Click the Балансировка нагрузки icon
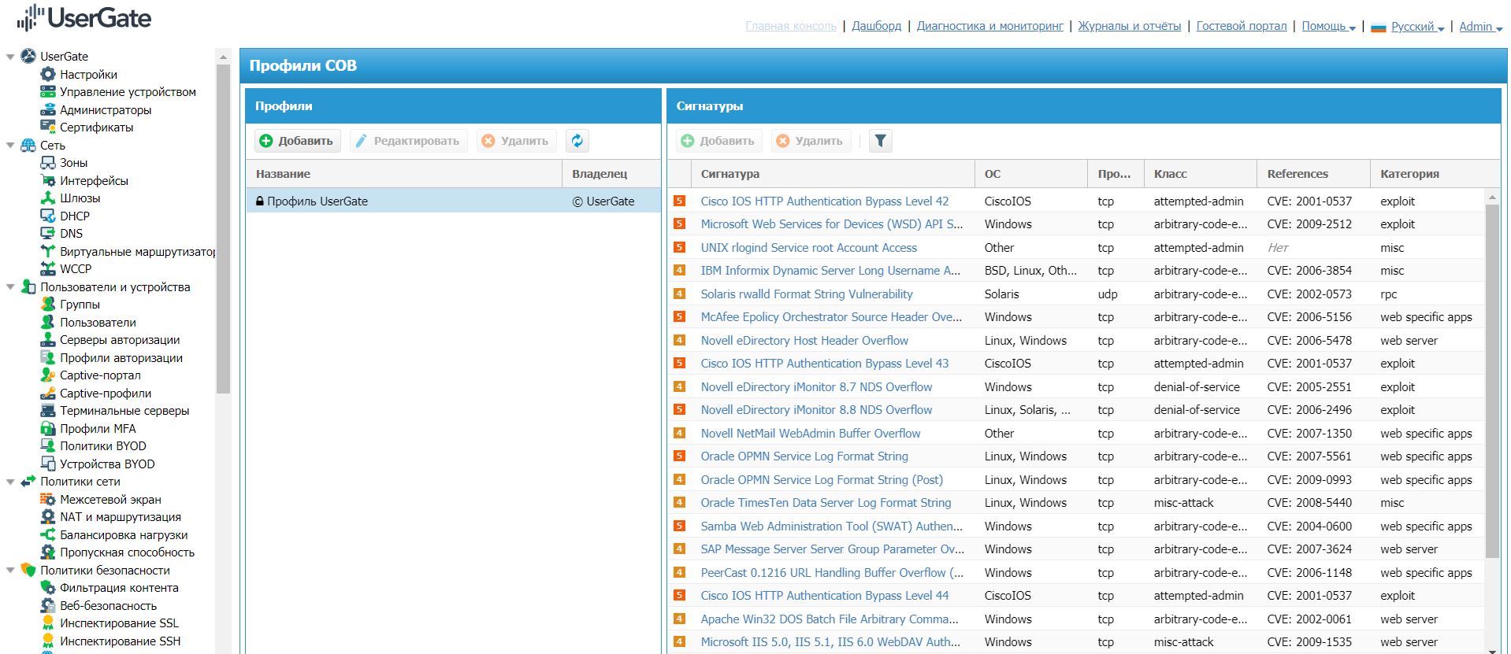The height and width of the screenshot is (654, 1511). point(48,535)
